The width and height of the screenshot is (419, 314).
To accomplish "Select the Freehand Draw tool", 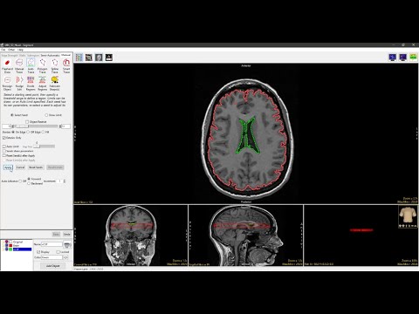I will [7, 66].
